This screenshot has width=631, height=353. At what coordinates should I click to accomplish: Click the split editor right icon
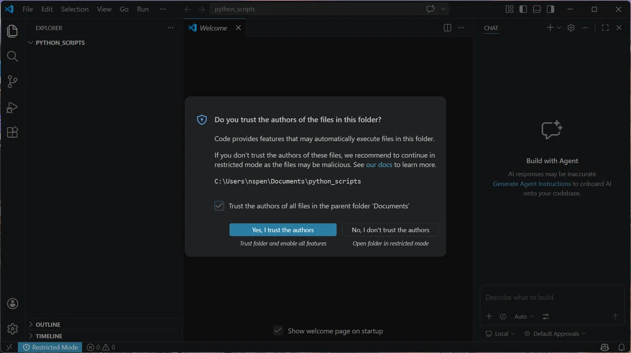(x=447, y=28)
